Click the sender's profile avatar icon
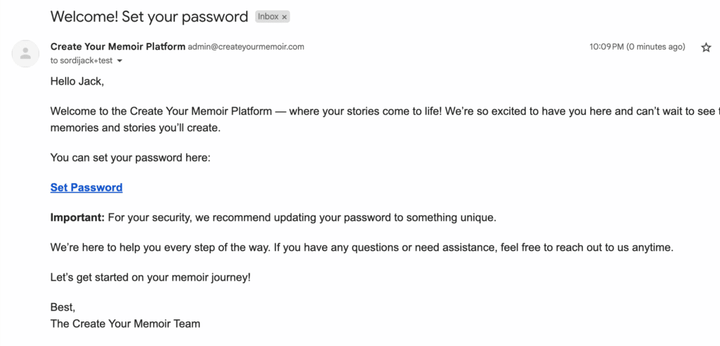Screen dimensions: 720x346 [x=25, y=53]
